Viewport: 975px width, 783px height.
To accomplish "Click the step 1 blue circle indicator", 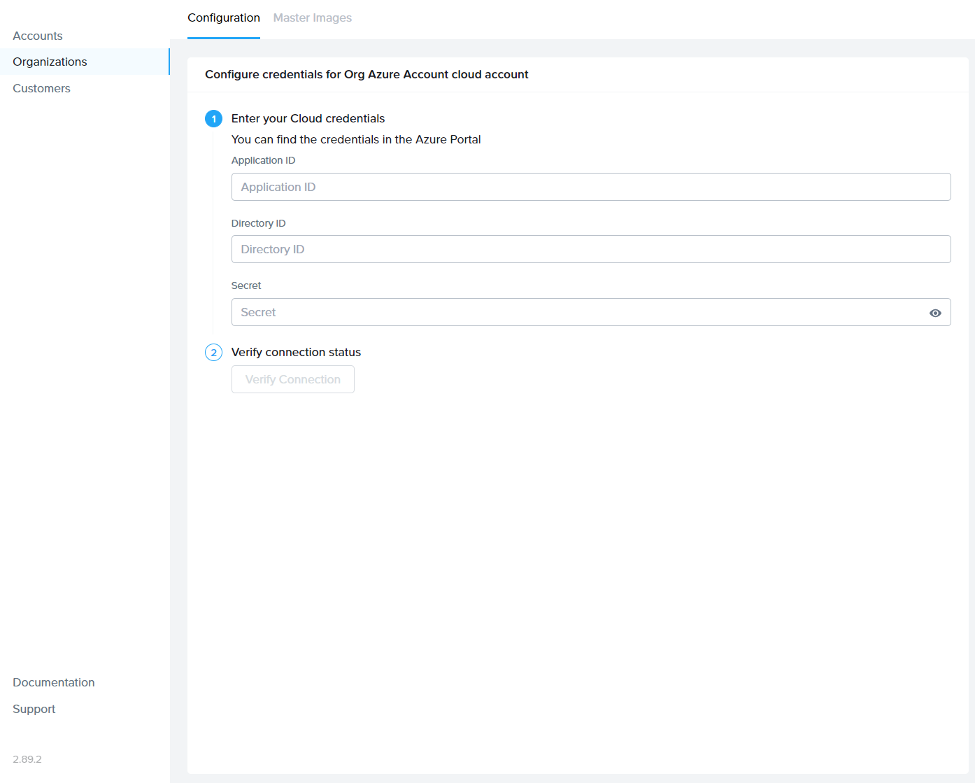I will coord(213,118).
